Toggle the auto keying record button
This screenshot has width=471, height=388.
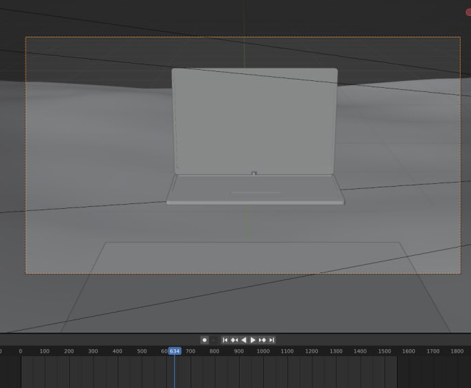coord(204,340)
